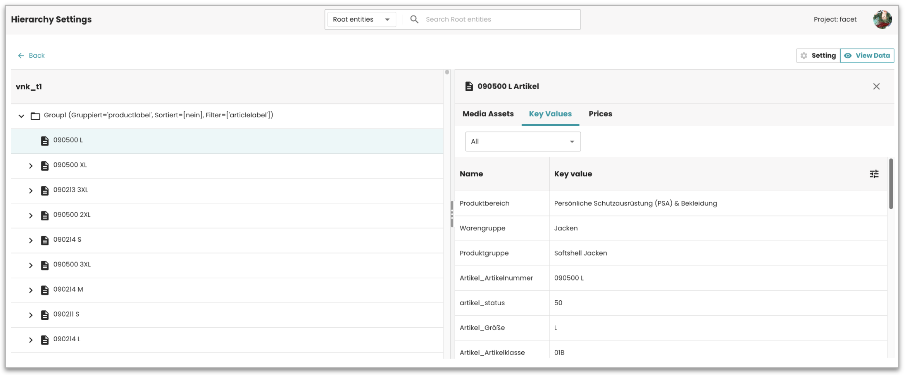Click the document icon next to 090214 M

45,290
